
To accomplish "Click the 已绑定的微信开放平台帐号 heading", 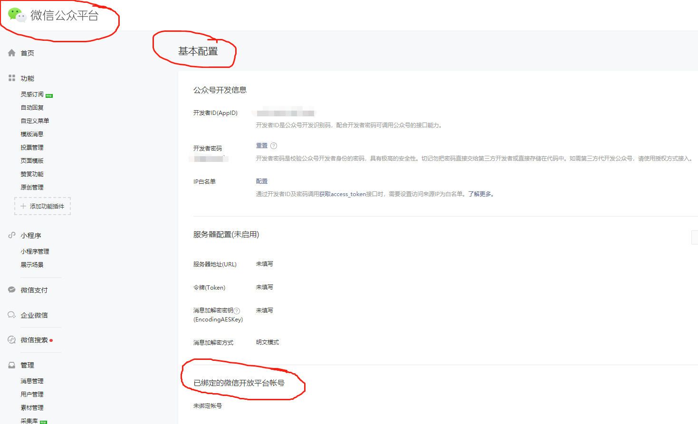I will click(239, 383).
